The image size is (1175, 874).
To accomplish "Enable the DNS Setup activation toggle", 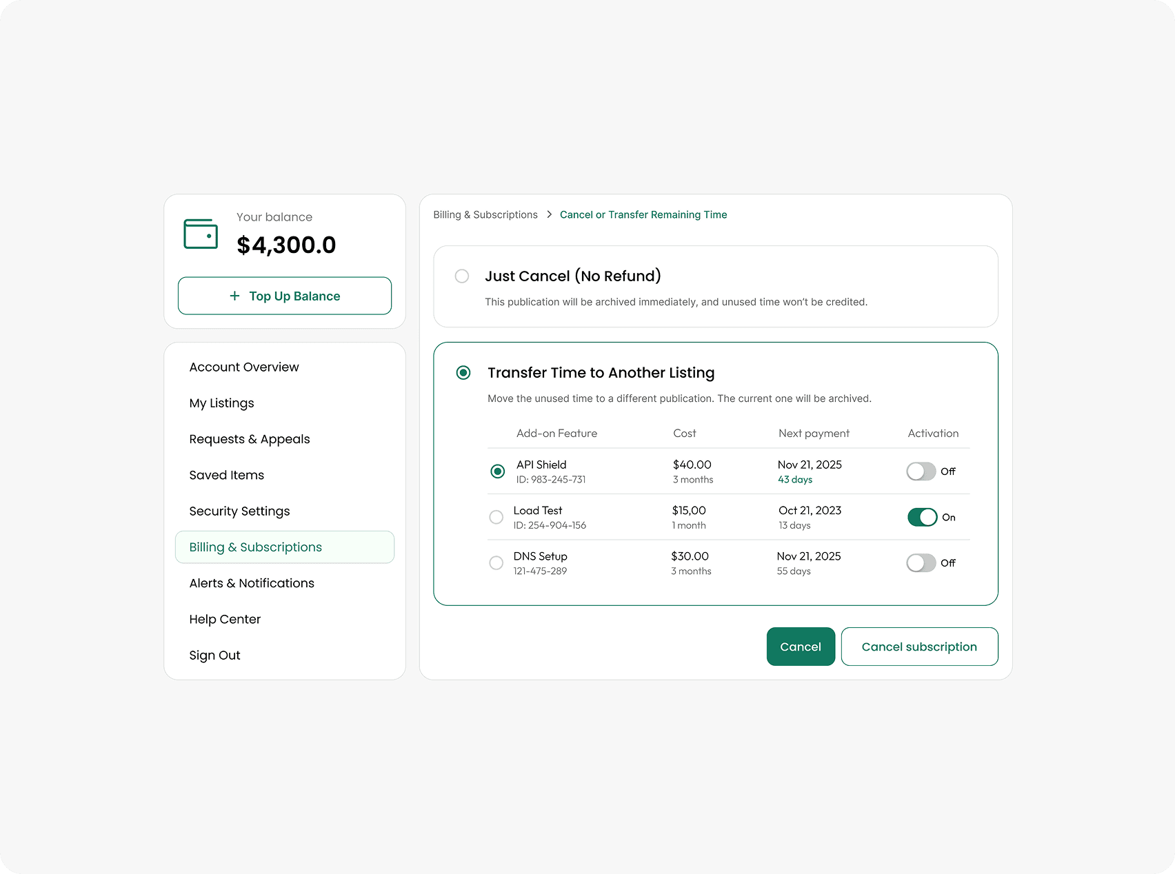I will point(921,563).
